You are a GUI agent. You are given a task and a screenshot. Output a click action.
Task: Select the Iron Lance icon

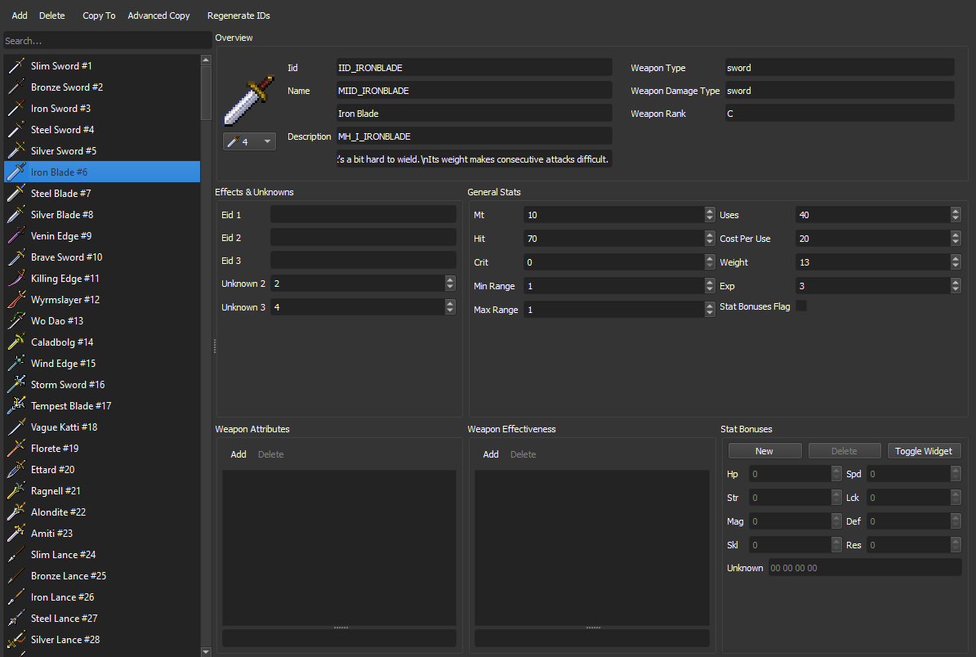click(16, 597)
